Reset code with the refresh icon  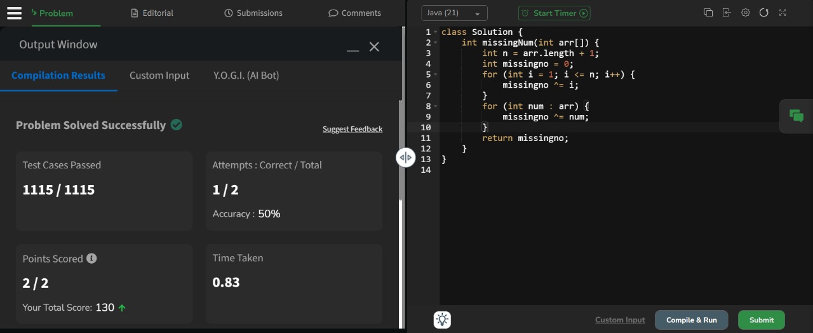[764, 13]
